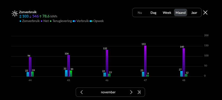Screen dimensions: 222x100
Task: Click the blue Zonverbruik bar of week 44
Action: [28, 74]
